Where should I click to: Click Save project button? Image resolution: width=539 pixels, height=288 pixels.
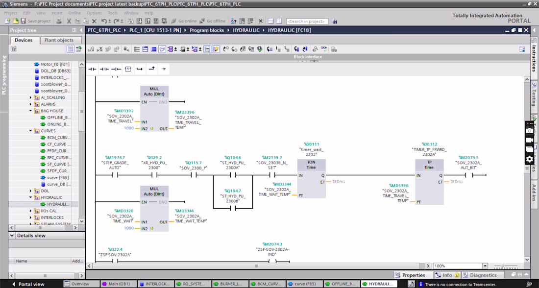tap(35, 22)
